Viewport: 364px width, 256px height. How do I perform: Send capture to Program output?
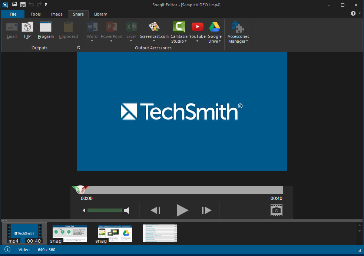pos(46,30)
